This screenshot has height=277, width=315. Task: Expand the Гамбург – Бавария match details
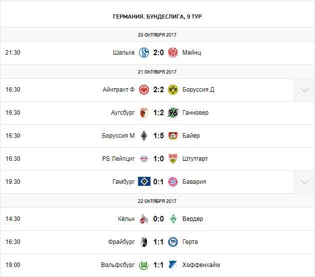pos(304,182)
